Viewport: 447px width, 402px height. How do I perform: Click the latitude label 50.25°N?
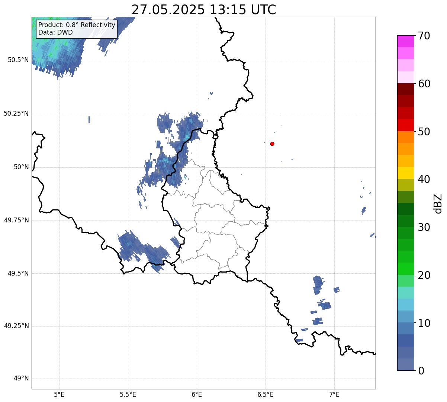(16, 113)
